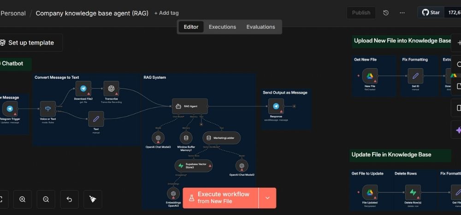461x215 pixels.
Task: Click the tidy up workflow broom icon
Action: pyautogui.click(x=93, y=199)
